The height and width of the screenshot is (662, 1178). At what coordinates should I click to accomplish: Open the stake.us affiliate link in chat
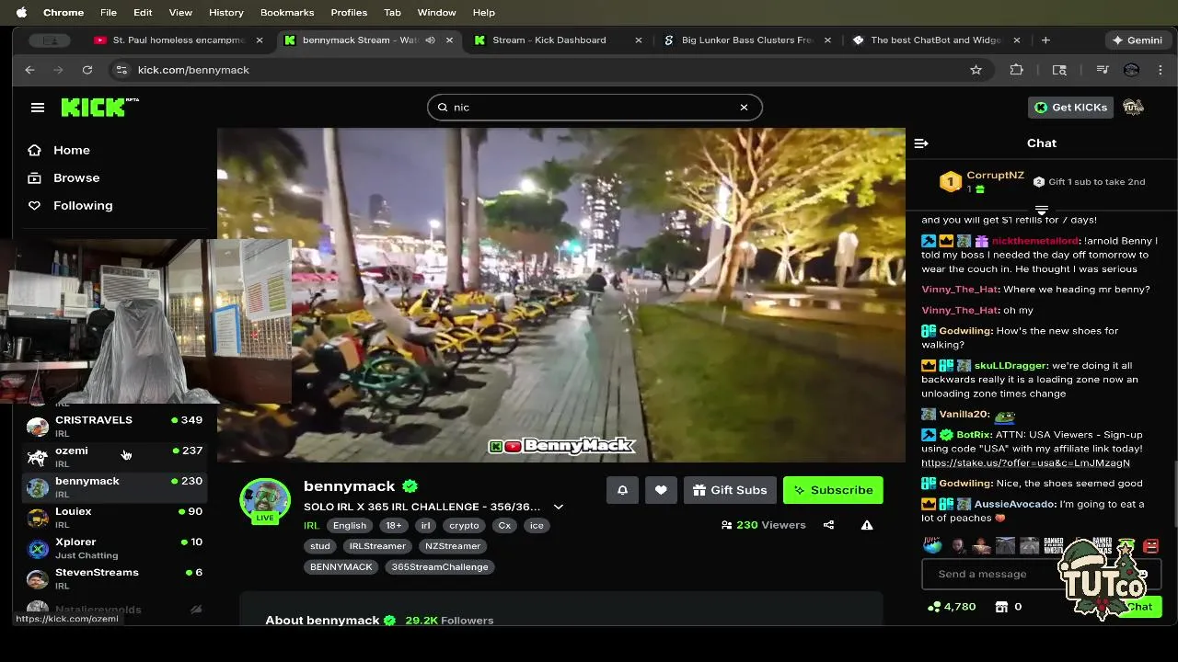coord(1025,462)
